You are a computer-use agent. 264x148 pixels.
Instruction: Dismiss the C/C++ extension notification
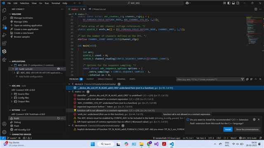[x=259, y=120]
